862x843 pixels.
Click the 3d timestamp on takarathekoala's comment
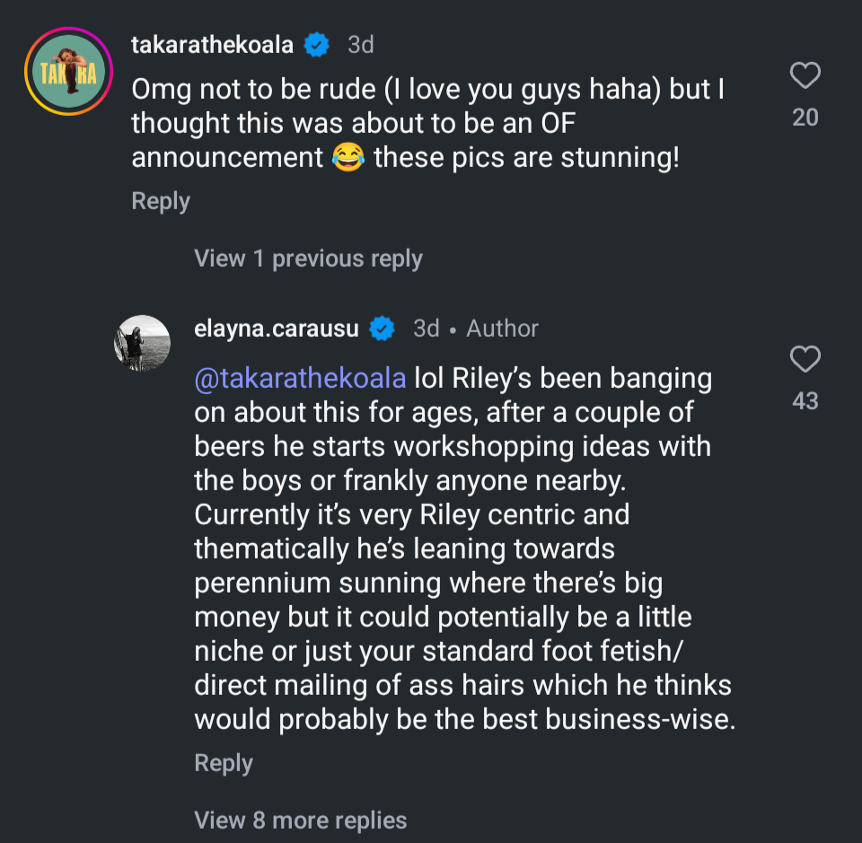point(361,44)
